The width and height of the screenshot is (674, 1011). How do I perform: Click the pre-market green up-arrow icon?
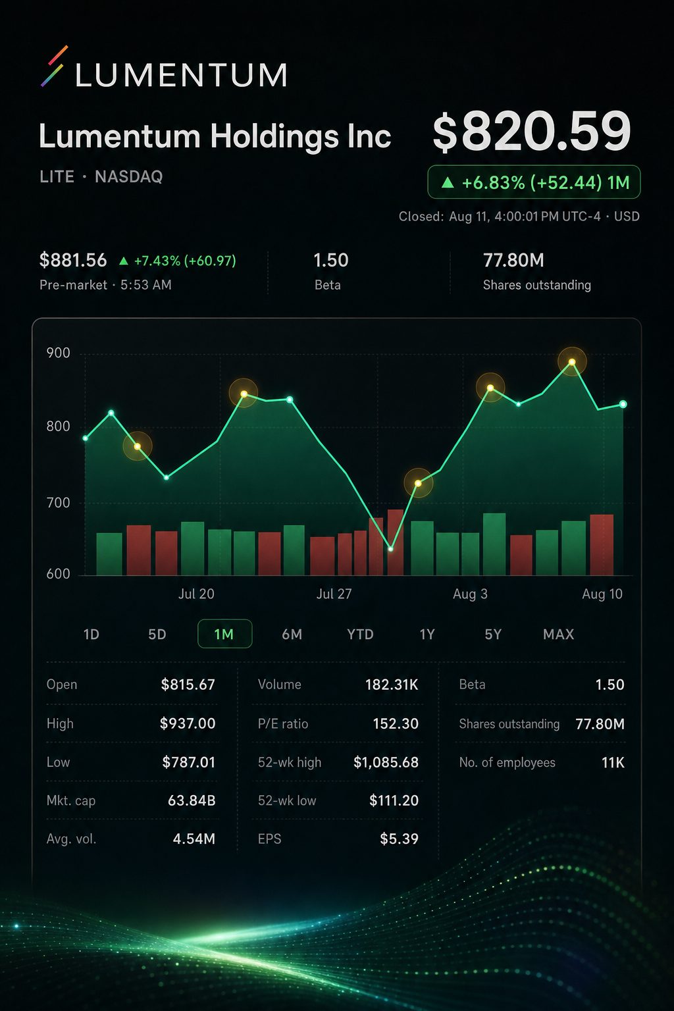[123, 261]
